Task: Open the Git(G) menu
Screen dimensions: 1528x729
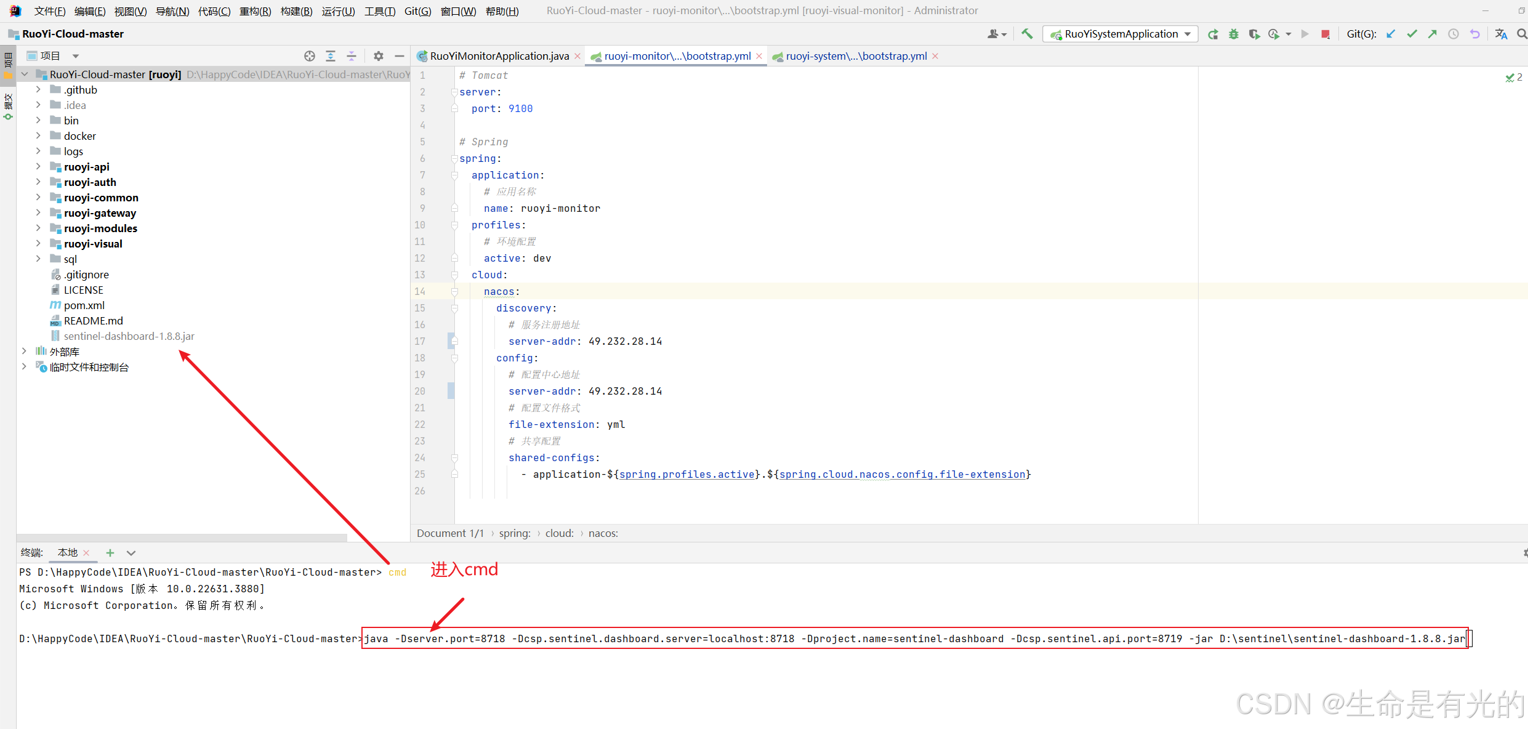Action: (417, 11)
